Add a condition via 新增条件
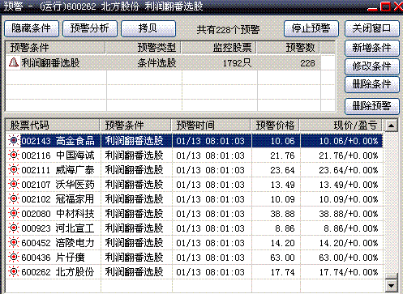Screen dimensions: 403x294 [x=372, y=48]
